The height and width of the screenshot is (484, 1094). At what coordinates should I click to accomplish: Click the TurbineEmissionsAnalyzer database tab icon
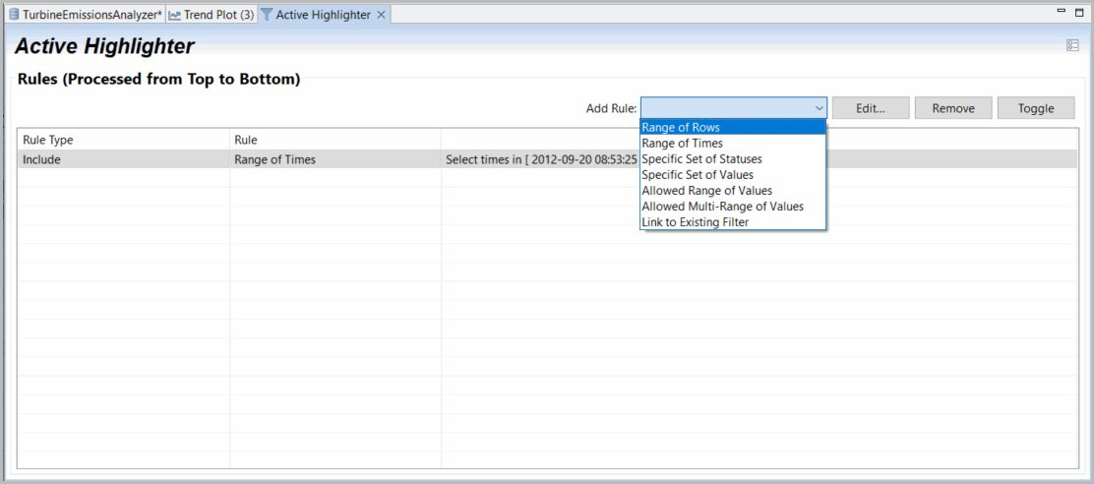click(14, 16)
